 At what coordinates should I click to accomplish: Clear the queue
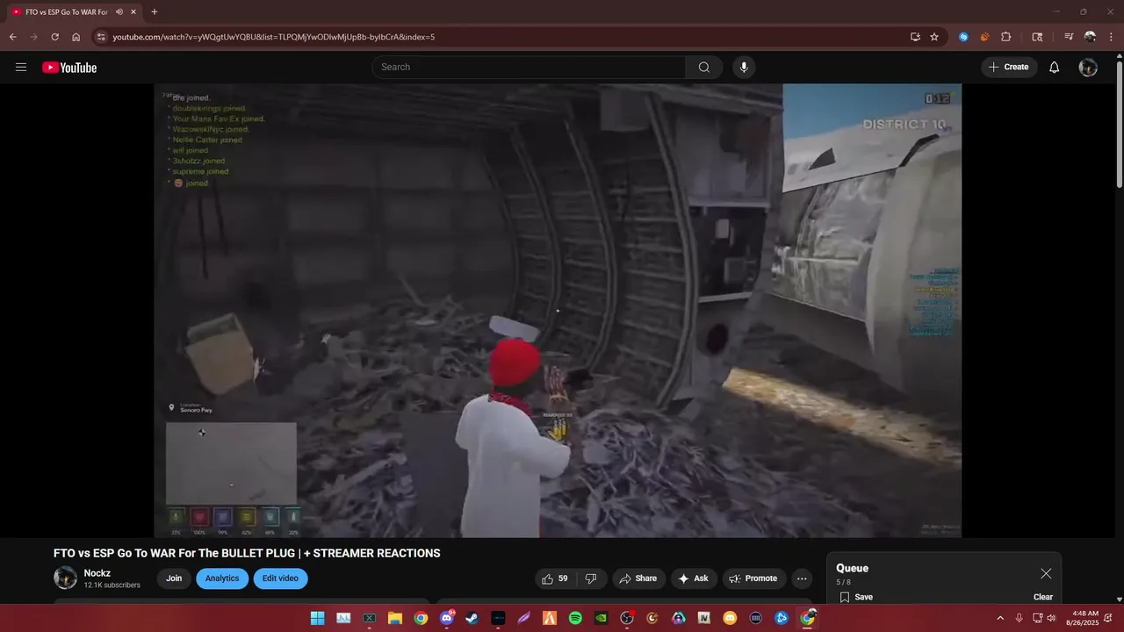click(x=1043, y=597)
